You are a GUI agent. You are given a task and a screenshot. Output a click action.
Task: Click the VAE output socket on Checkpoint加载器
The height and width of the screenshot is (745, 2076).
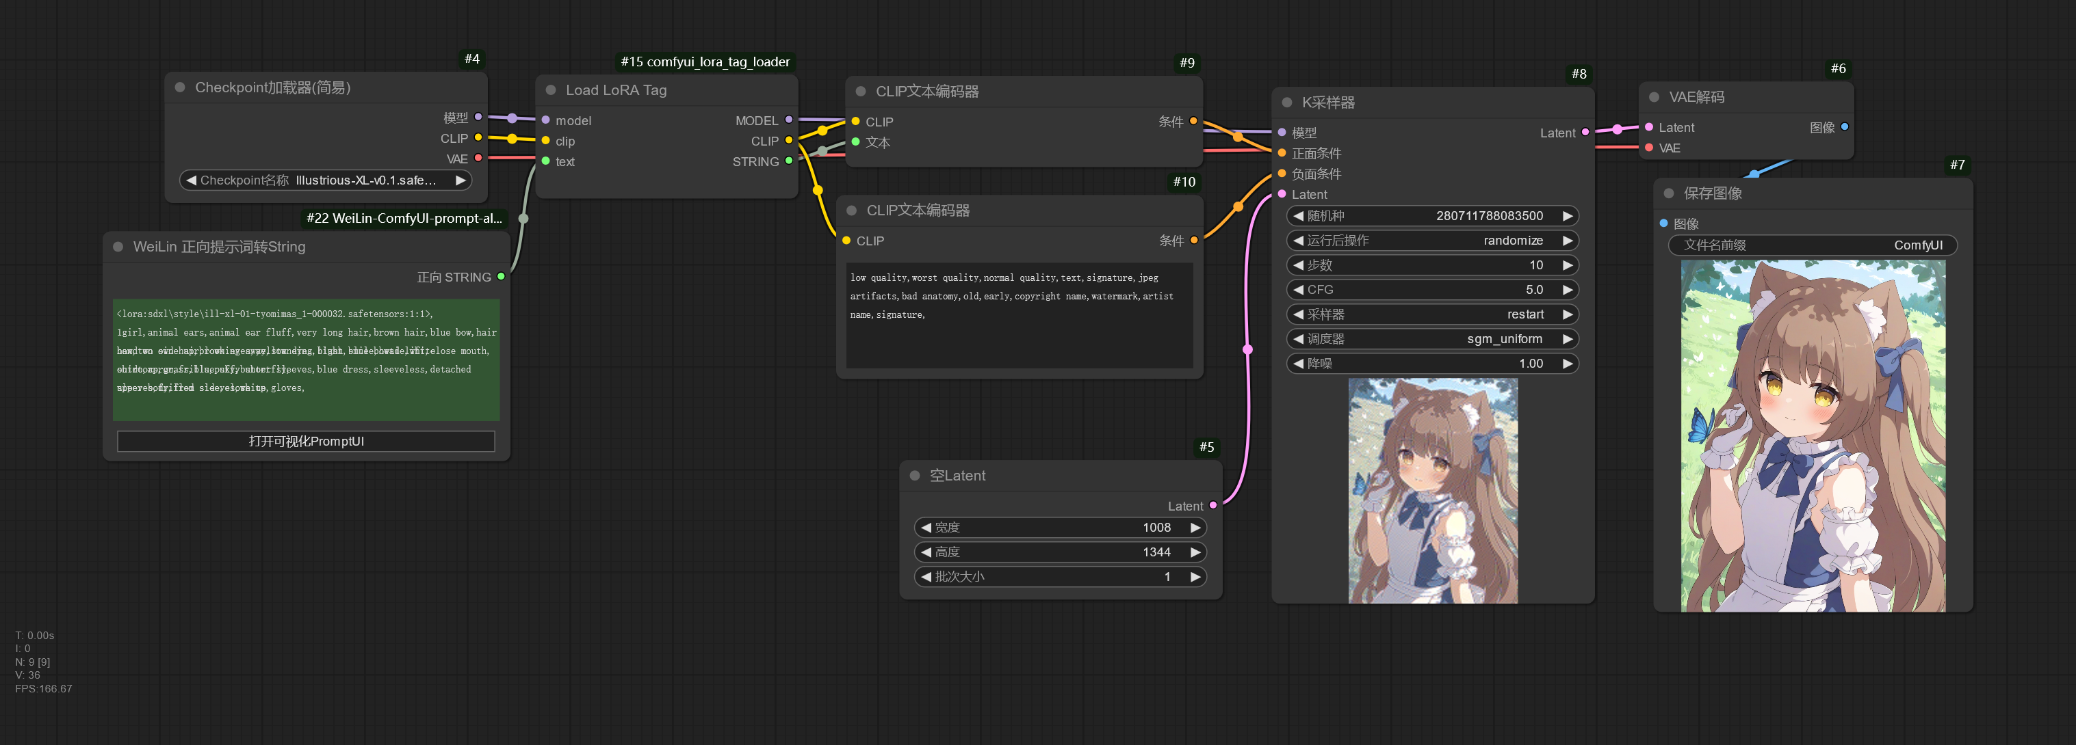click(478, 158)
